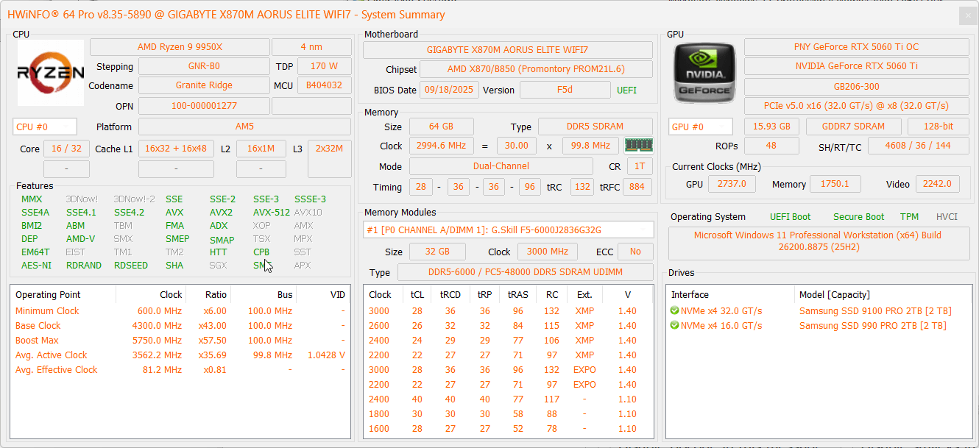
Task: Click the GPU clock value 2737.0
Action: (732, 183)
